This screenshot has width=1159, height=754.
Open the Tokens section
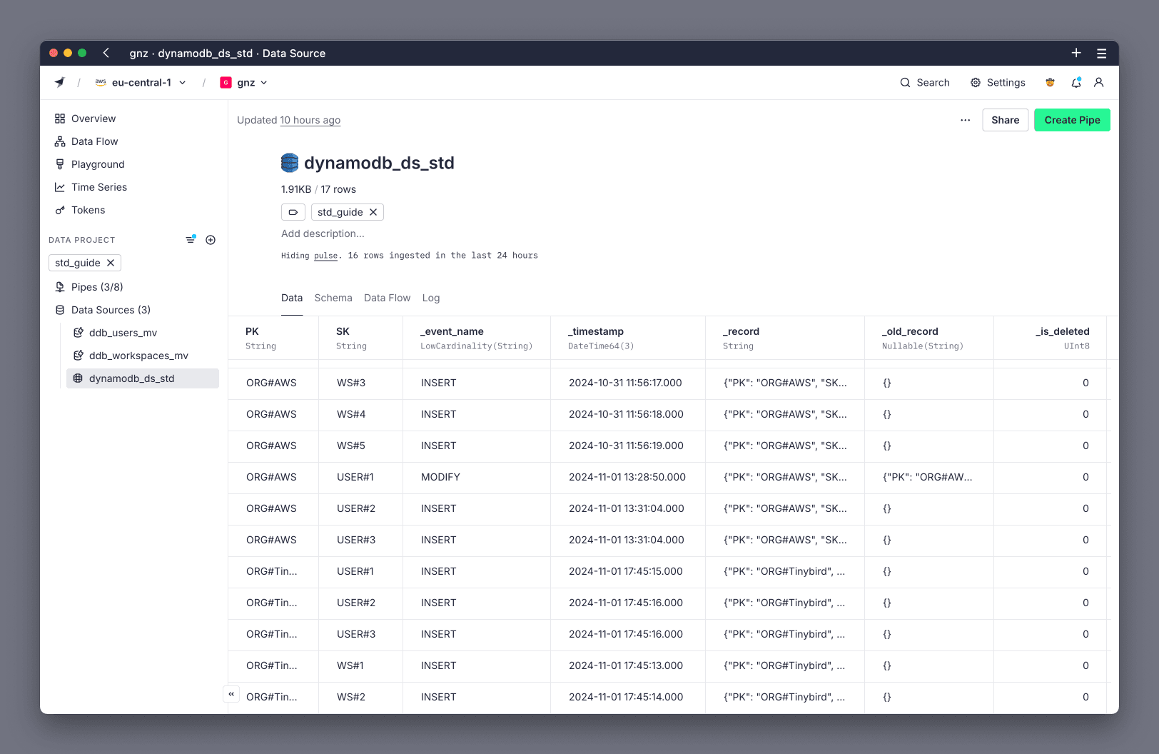coord(88,210)
